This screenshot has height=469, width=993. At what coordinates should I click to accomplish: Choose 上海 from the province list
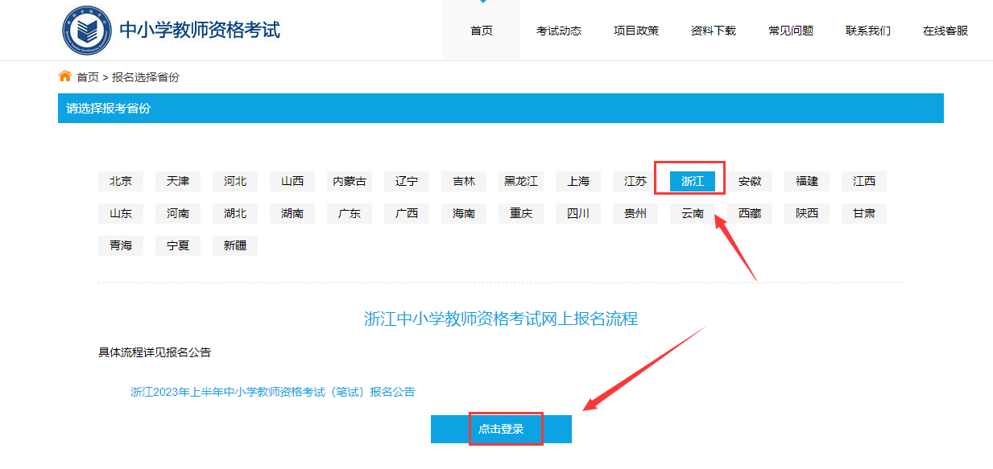[x=577, y=181]
